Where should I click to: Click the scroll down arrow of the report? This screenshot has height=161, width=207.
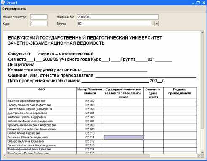click(x=202, y=152)
